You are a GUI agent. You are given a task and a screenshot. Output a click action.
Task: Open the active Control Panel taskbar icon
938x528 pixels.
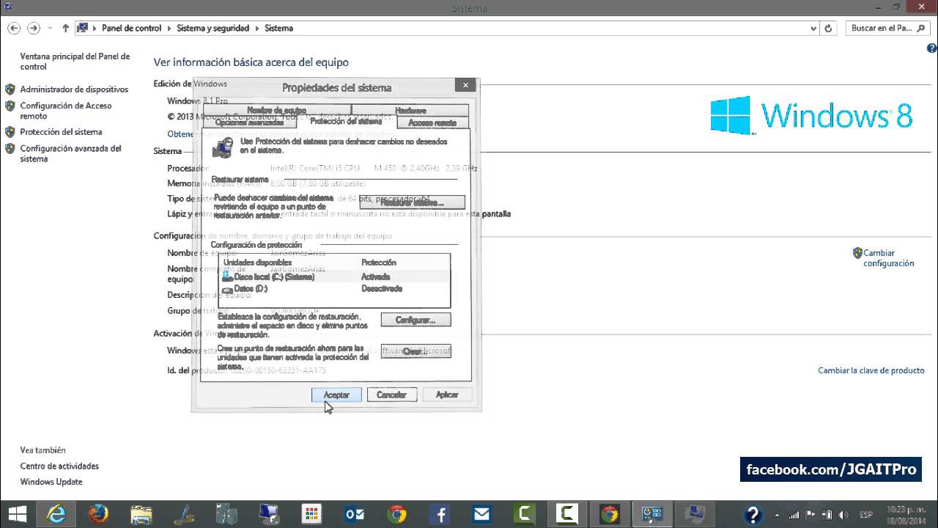click(x=651, y=514)
